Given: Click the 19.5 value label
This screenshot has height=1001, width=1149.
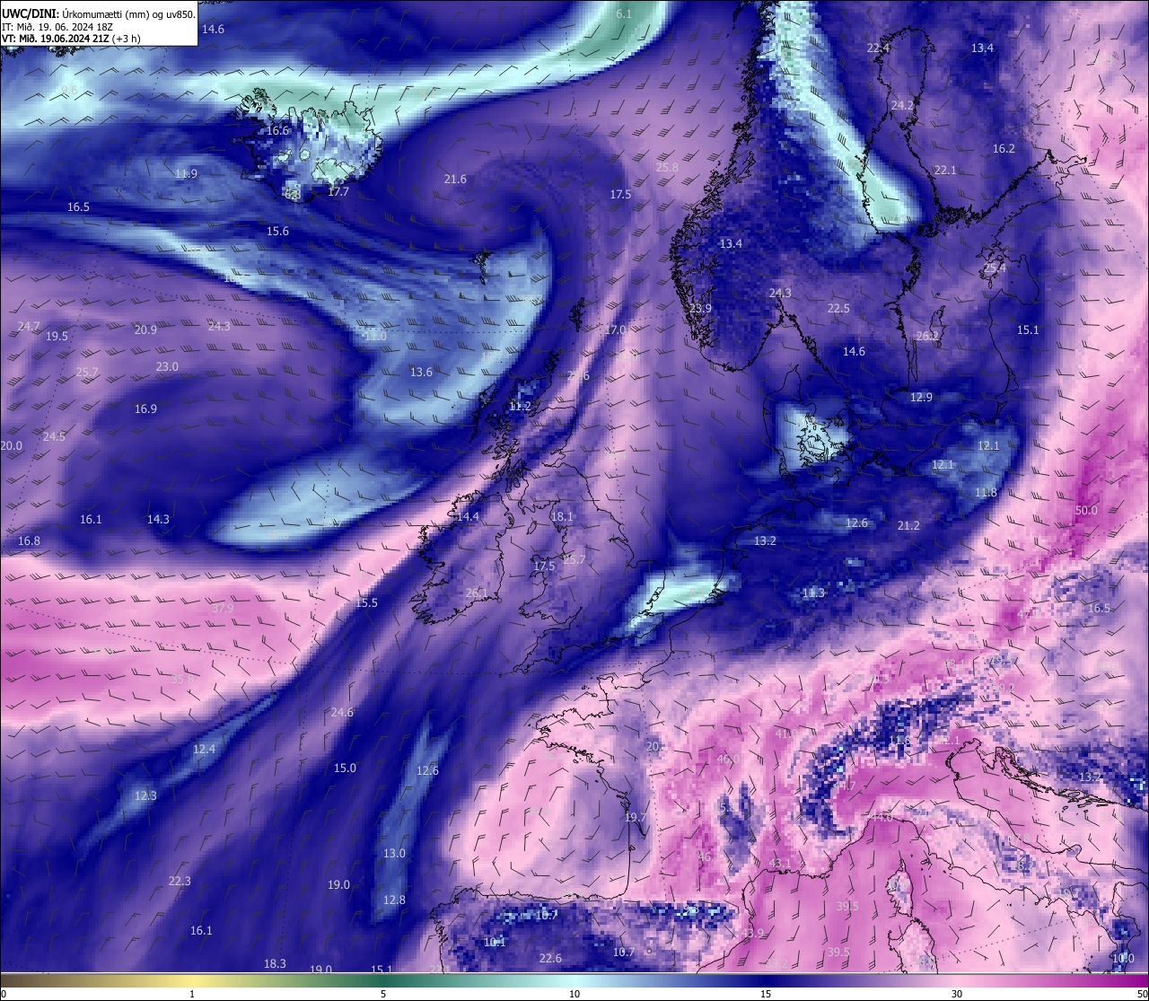Looking at the screenshot, I should 57,337.
